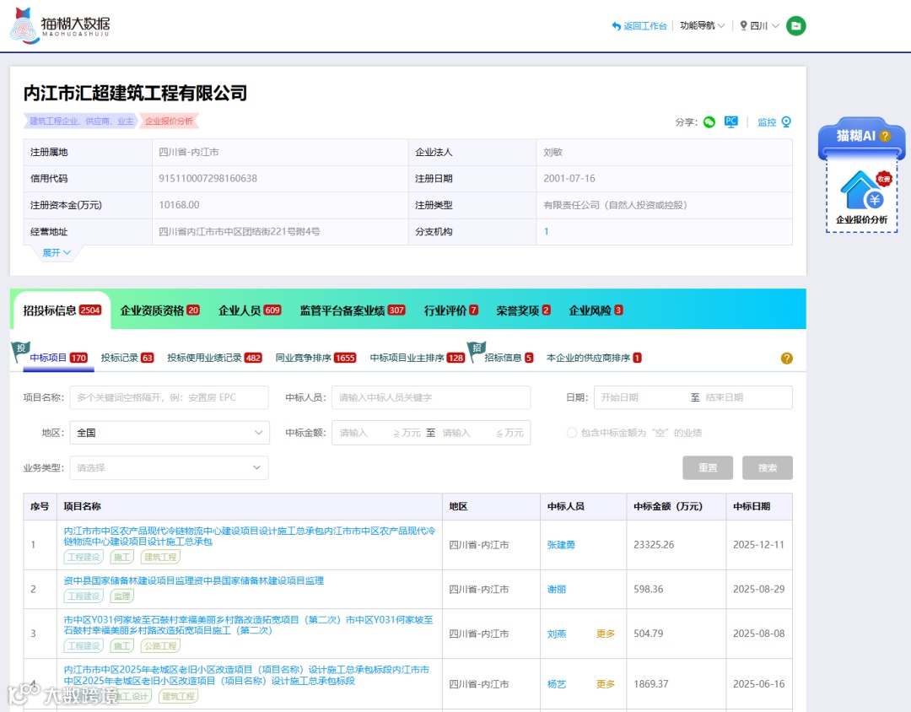Select the 投标使用业绩记录 sub-tab

coord(214,358)
